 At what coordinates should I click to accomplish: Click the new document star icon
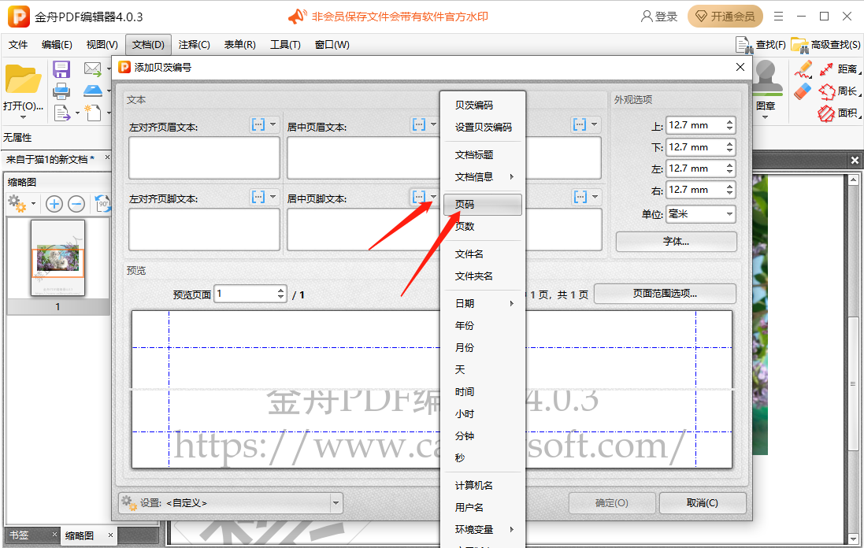tap(93, 113)
